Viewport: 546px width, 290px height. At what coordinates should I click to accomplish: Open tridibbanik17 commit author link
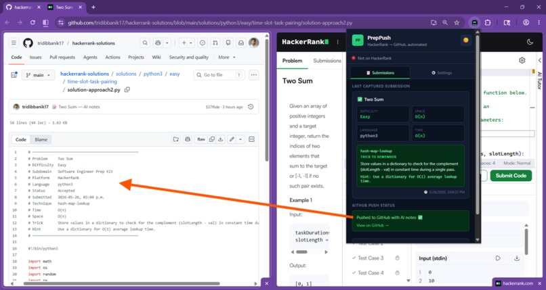pyautogui.click(x=35, y=107)
